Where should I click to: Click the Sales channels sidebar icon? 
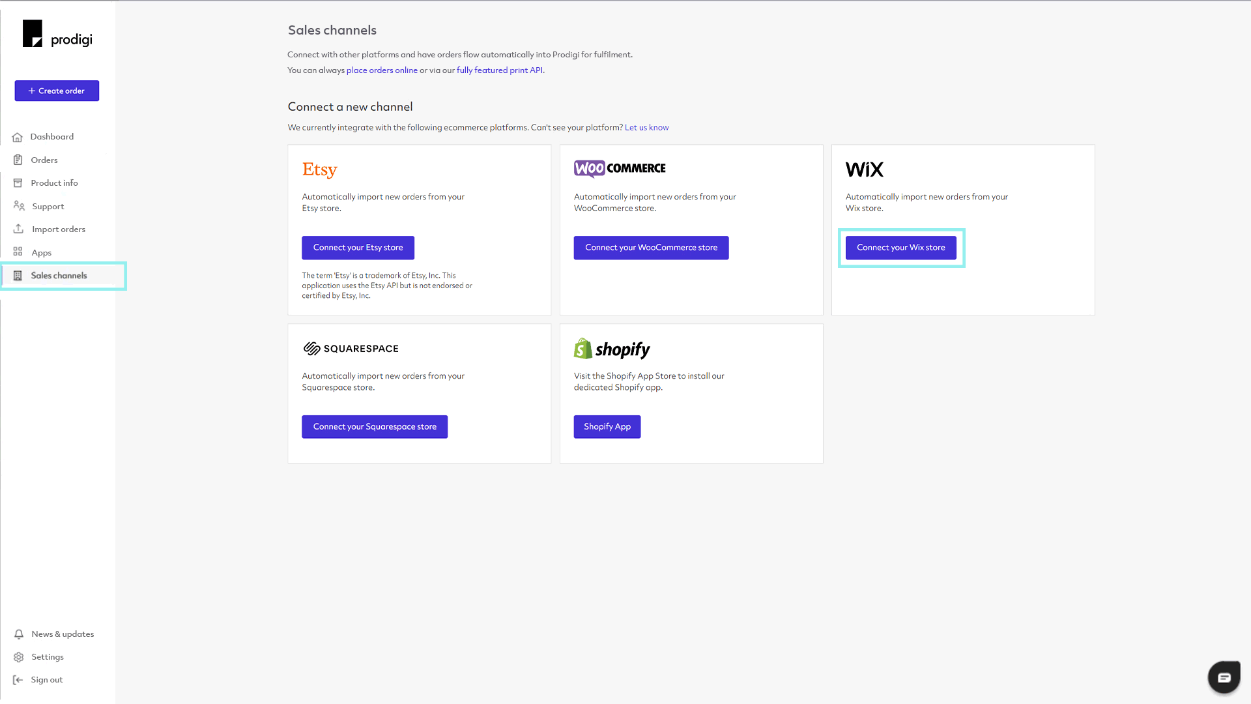point(18,275)
